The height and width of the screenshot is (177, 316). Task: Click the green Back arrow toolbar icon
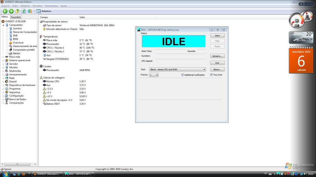5,11
